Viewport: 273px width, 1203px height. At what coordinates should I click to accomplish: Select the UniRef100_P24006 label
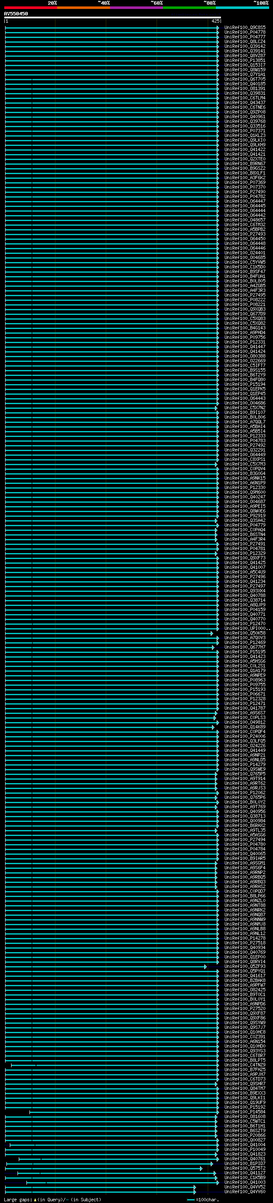pyautogui.click(x=244, y=737)
